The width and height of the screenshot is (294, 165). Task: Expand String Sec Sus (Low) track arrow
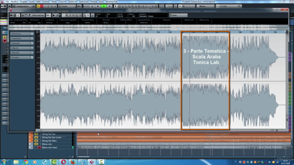click(x=68, y=137)
